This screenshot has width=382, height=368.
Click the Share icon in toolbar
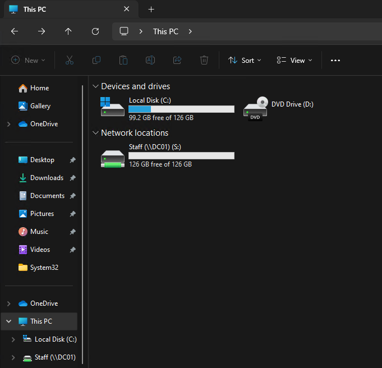click(x=177, y=60)
